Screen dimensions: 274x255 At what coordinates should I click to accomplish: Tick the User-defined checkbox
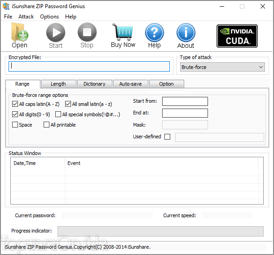pyautogui.click(x=167, y=137)
